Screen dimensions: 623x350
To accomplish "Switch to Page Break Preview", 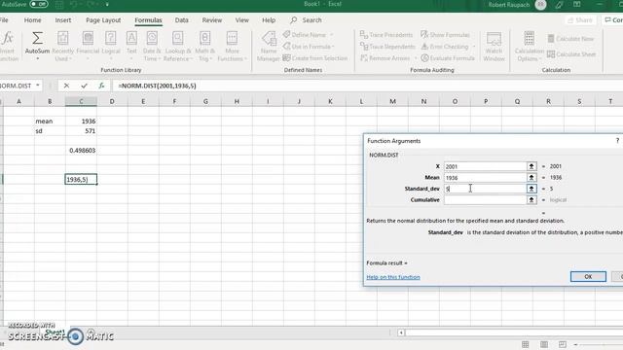I will pos(563,344).
